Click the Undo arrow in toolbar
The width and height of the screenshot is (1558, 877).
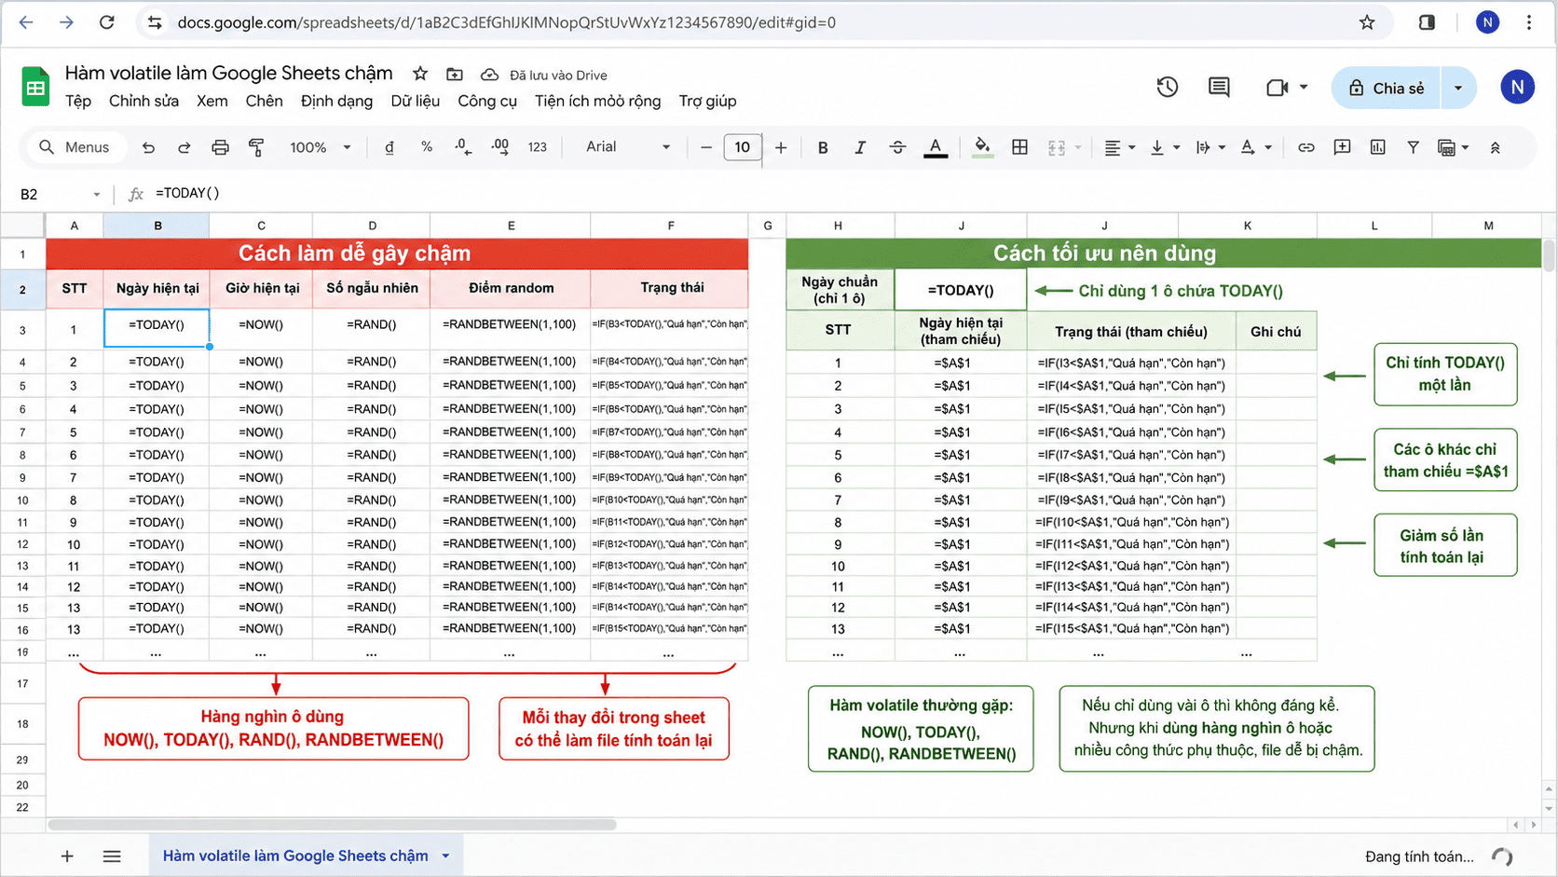tap(148, 147)
